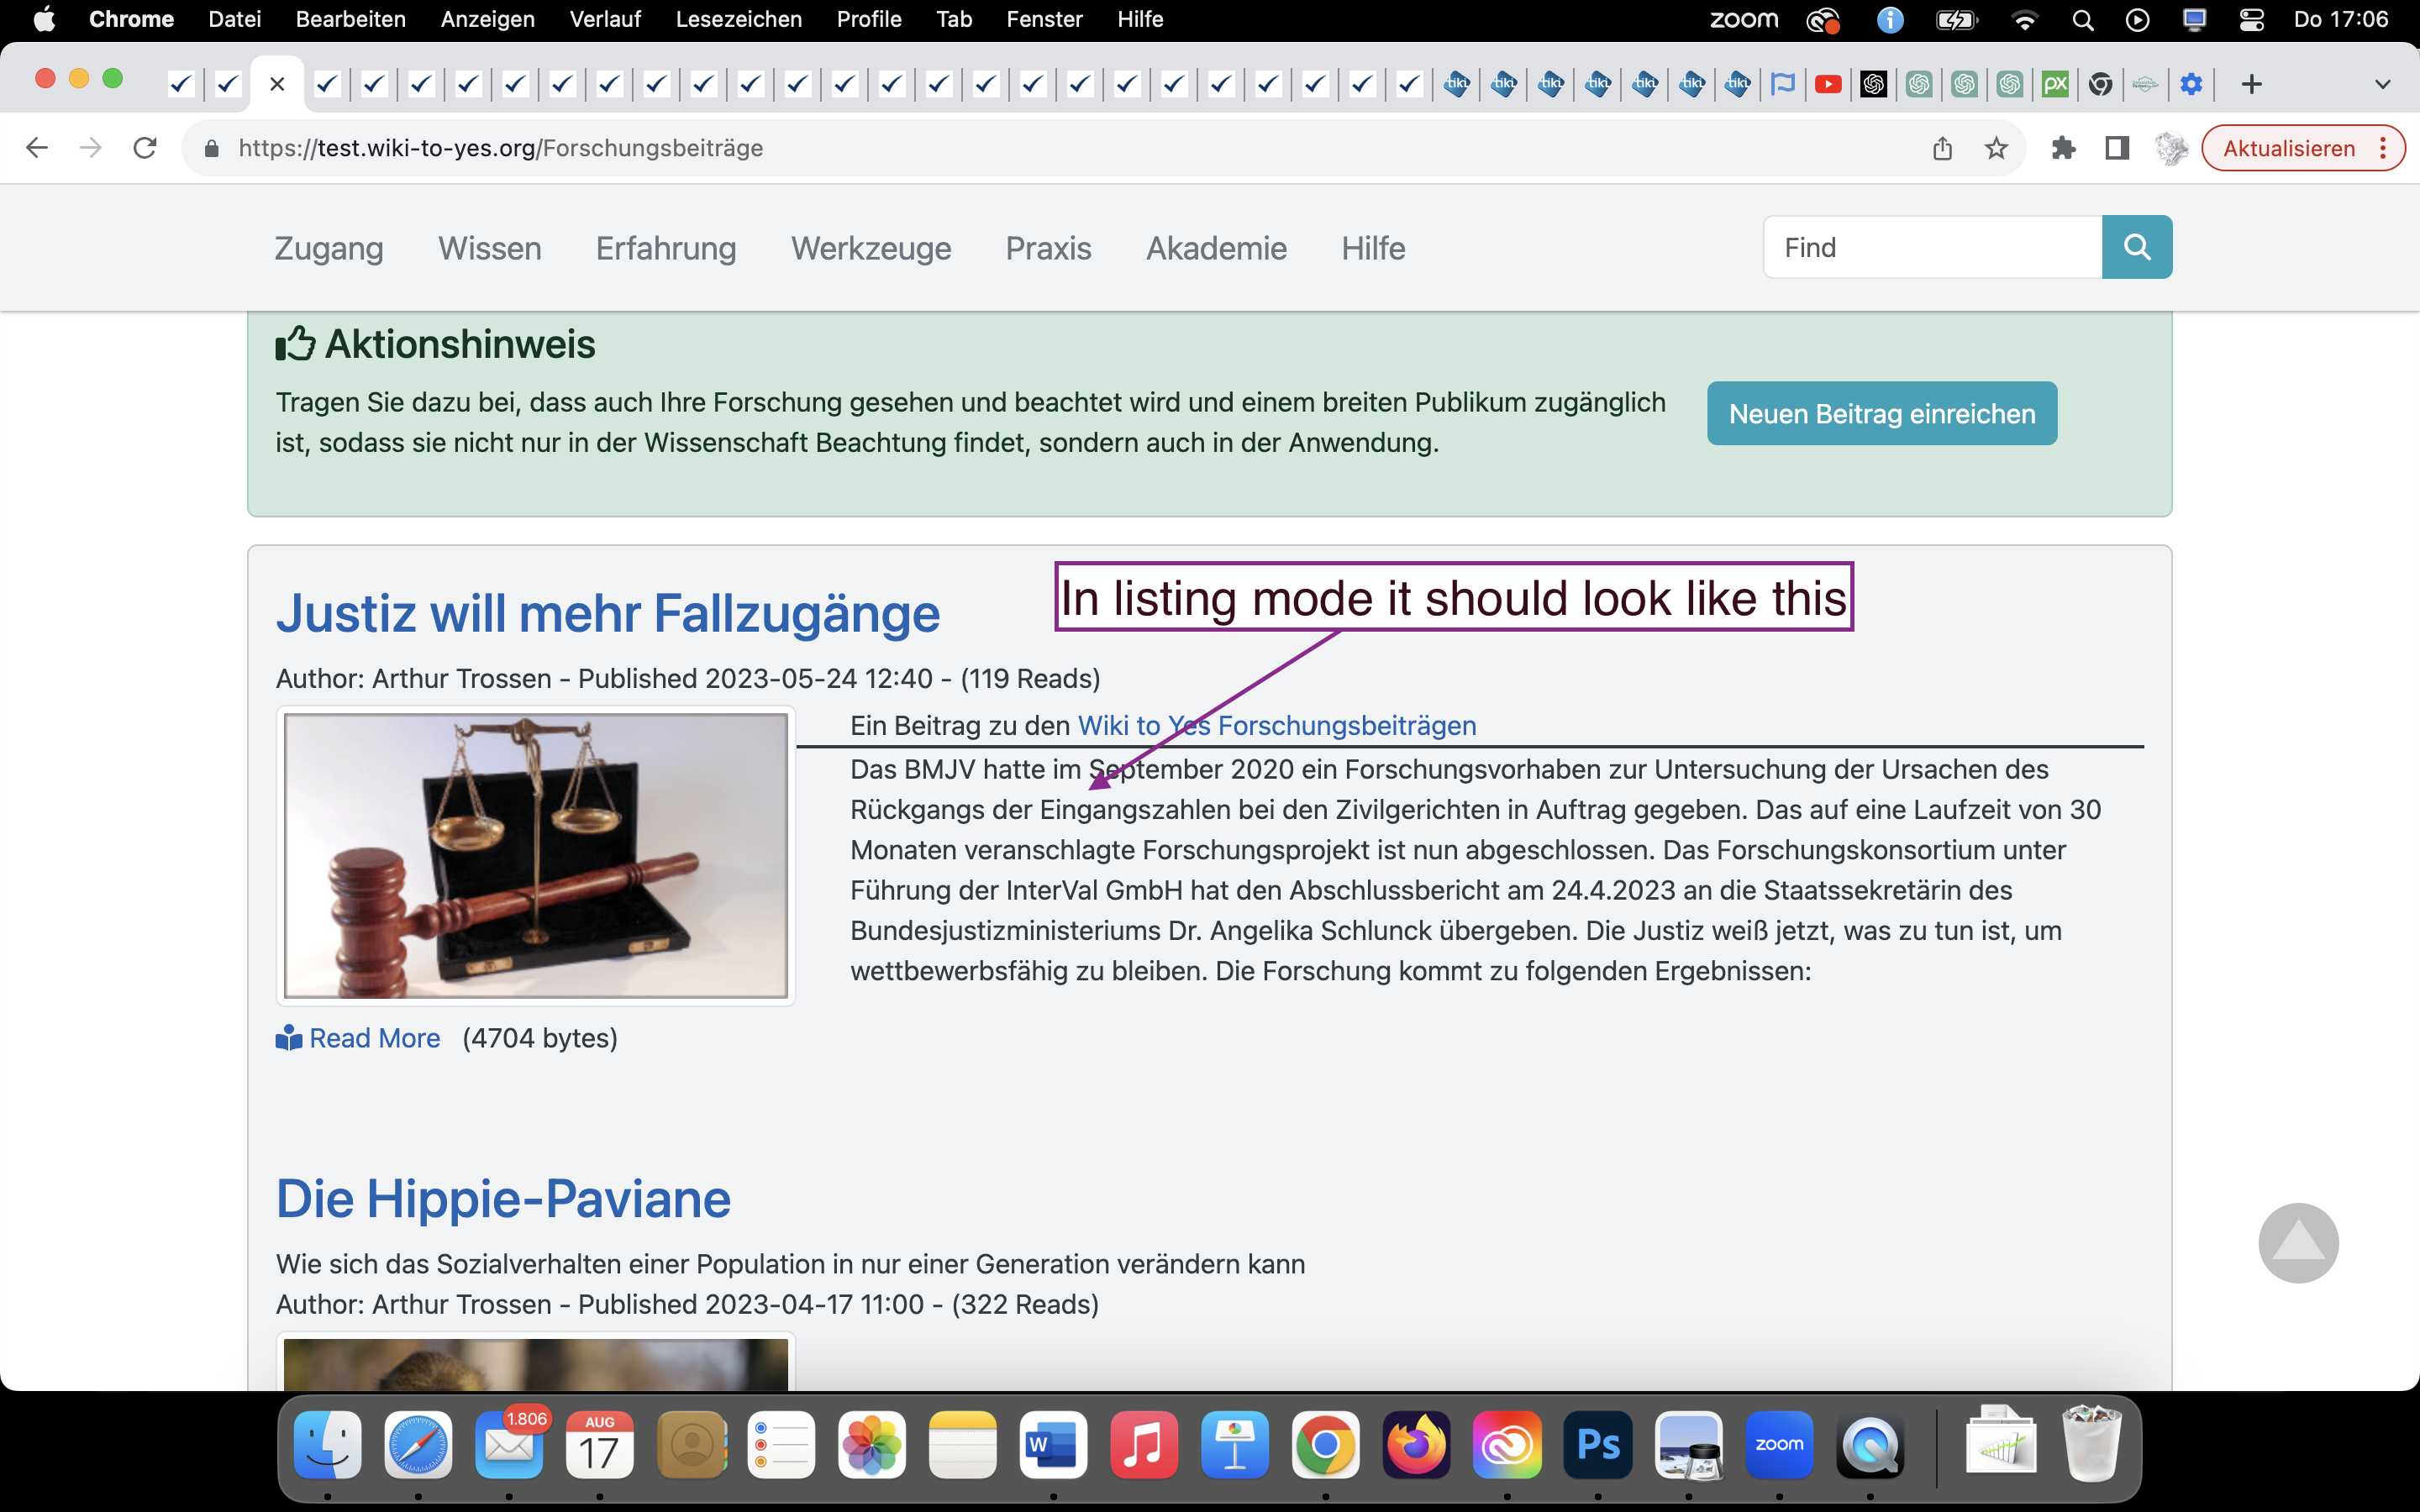
Task: Click the share page icon
Action: click(x=1942, y=148)
